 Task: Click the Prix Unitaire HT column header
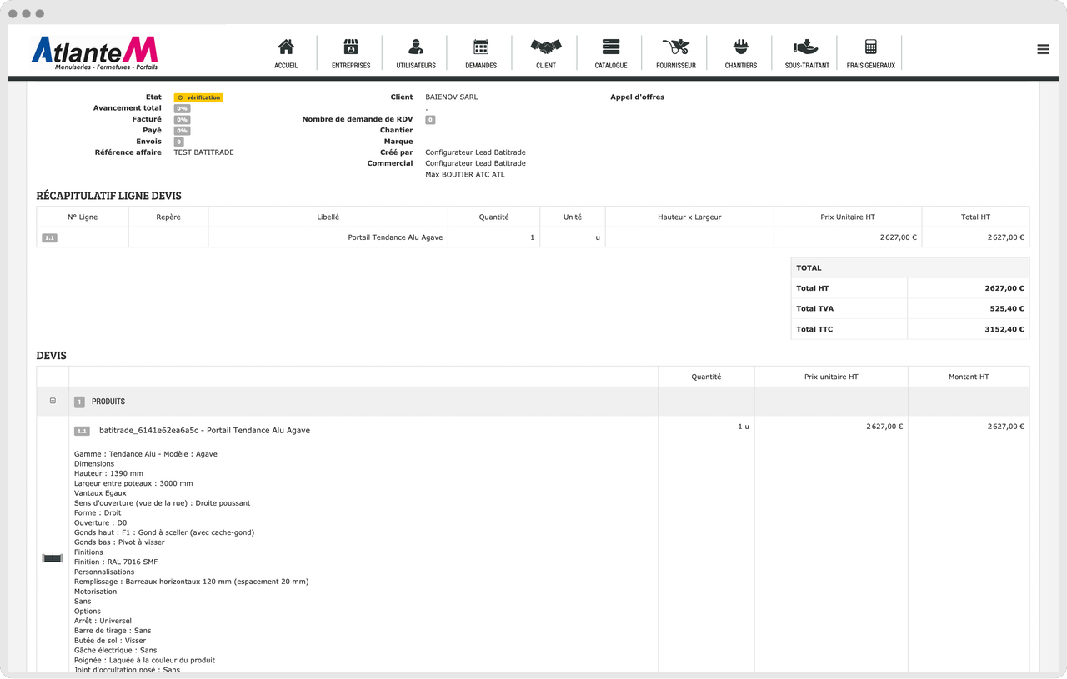pos(847,217)
